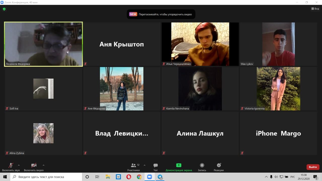Open Cortana circle icon in taskbar
The image size is (322, 181).
87,177
